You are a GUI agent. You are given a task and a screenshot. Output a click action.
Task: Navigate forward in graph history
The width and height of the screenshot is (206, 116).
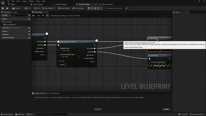pyautogui.click(x=43, y=16)
